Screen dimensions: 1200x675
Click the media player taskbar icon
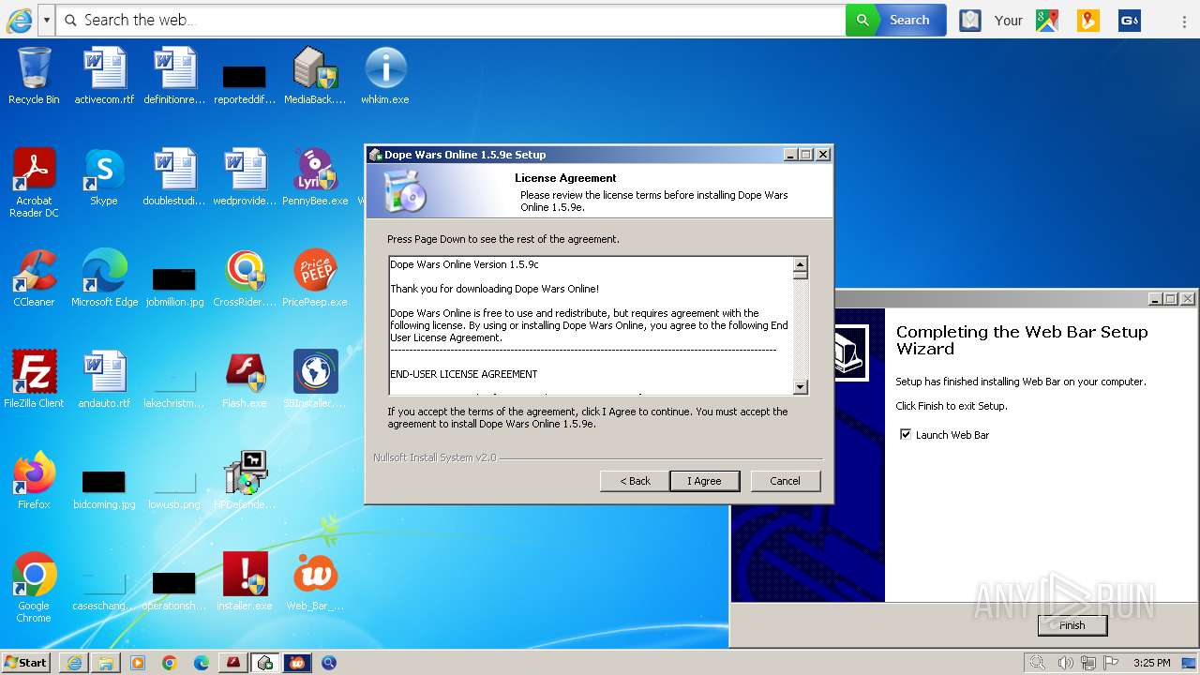[138, 663]
